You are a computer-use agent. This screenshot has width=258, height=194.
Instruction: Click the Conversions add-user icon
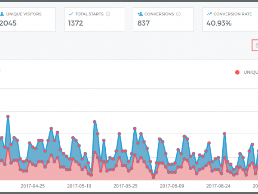(140, 14)
